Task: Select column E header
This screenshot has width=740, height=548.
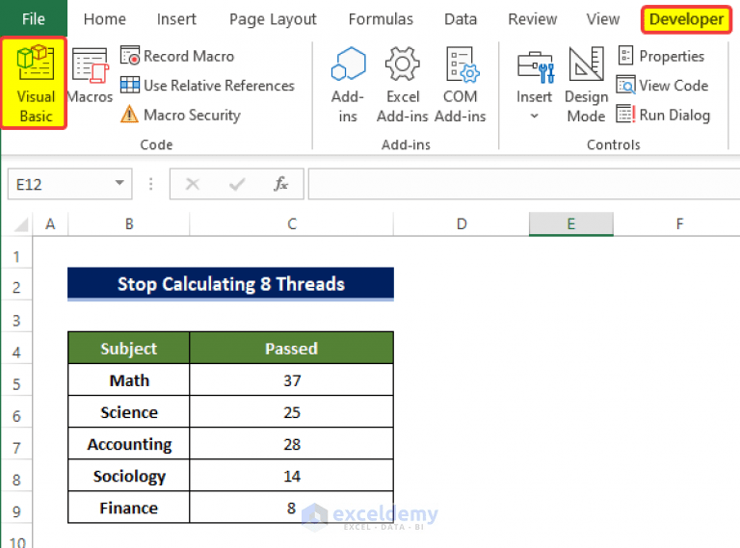Action: pyautogui.click(x=571, y=224)
